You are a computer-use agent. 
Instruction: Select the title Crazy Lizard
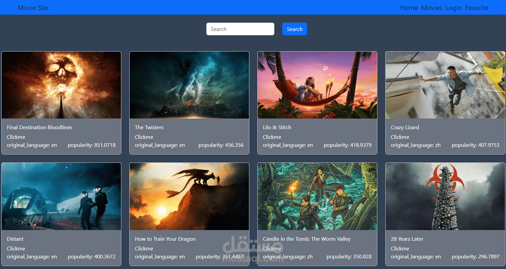tap(405, 127)
